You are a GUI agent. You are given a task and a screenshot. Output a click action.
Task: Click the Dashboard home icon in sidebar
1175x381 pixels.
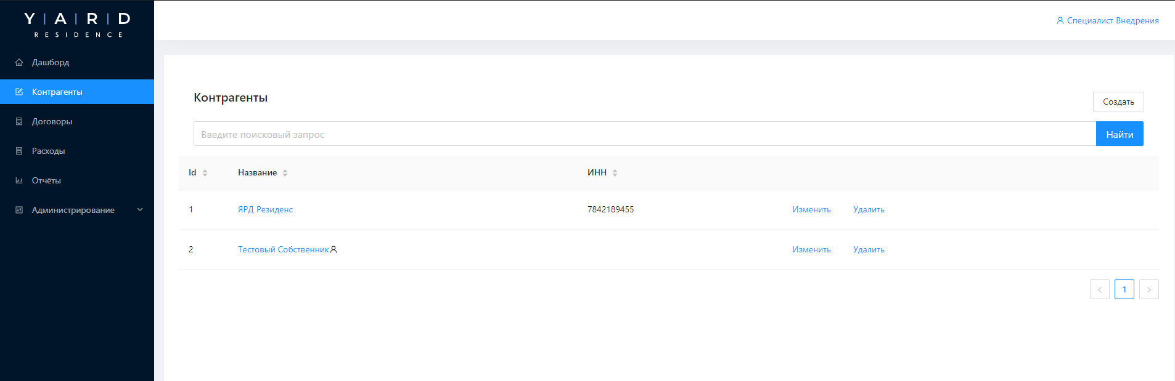[x=19, y=62]
